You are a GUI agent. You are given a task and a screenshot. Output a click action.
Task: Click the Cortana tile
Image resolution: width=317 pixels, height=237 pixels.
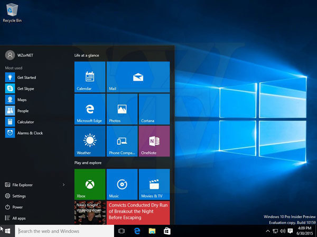[154, 109]
